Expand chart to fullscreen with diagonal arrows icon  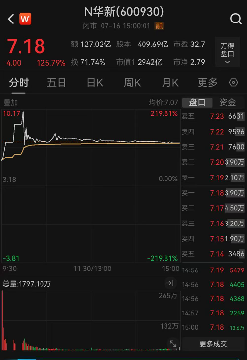173,344
